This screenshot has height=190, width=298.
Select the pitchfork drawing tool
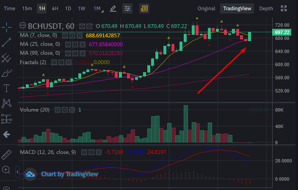6,58
